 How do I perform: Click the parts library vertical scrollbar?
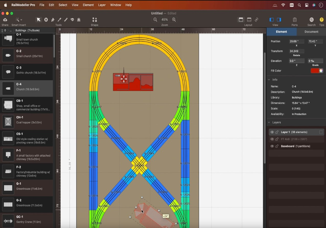(54, 46)
